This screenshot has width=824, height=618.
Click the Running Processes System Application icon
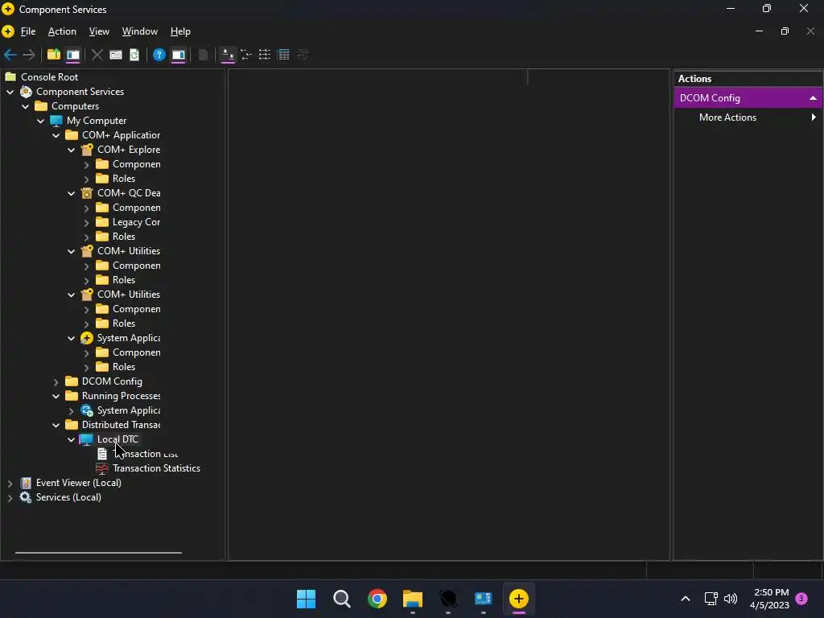[x=87, y=410]
